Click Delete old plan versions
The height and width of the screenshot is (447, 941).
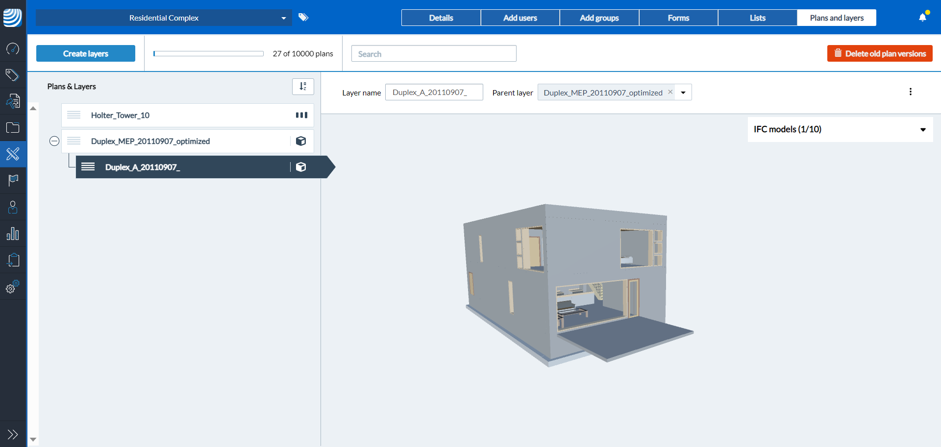[879, 53]
